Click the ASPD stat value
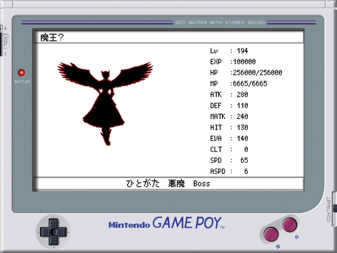This screenshot has width=337, height=253. [246, 171]
